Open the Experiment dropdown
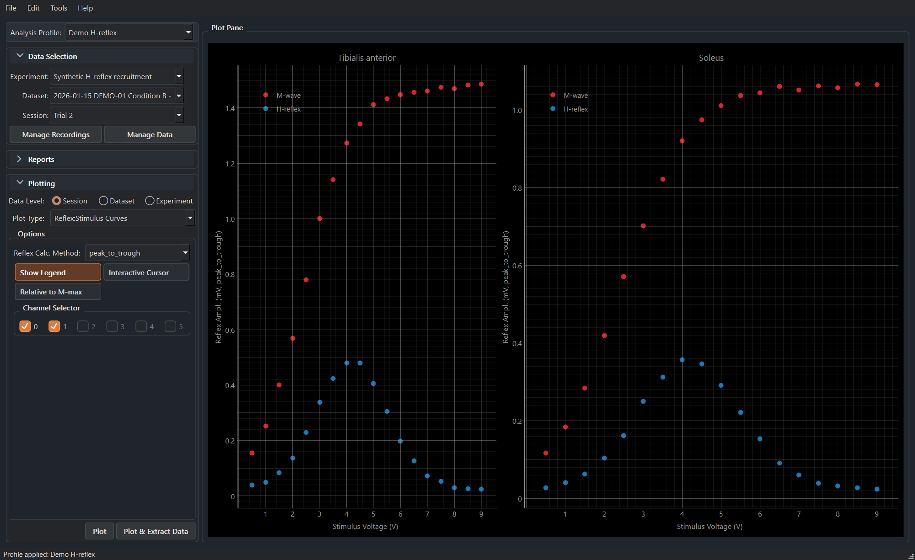Viewport: 915px width, 560px height. (117, 76)
